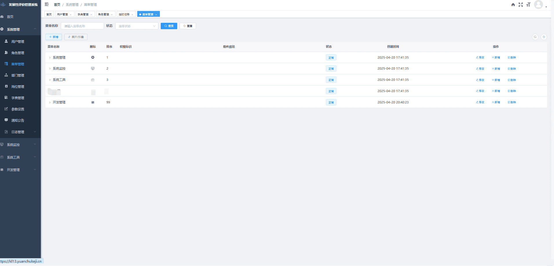This screenshot has height=266, width=554.
Task: Click the home icon in top header
Action: pyautogui.click(x=513, y=5)
